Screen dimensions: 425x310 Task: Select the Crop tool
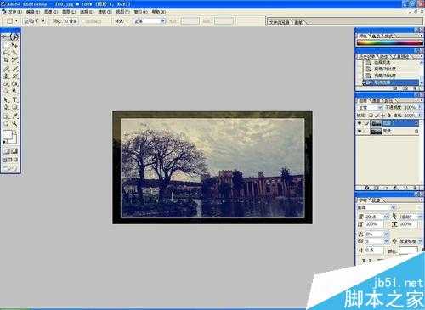click(6, 60)
